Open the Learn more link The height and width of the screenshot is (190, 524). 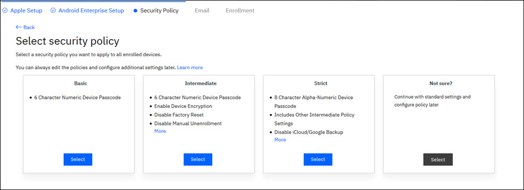click(x=190, y=68)
